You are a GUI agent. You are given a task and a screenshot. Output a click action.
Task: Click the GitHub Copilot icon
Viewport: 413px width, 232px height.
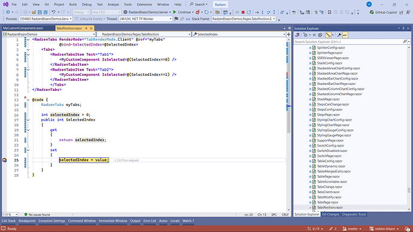(372, 12)
